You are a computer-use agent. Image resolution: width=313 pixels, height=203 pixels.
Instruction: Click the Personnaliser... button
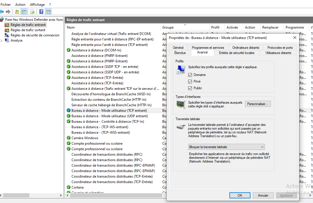click(x=258, y=104)
